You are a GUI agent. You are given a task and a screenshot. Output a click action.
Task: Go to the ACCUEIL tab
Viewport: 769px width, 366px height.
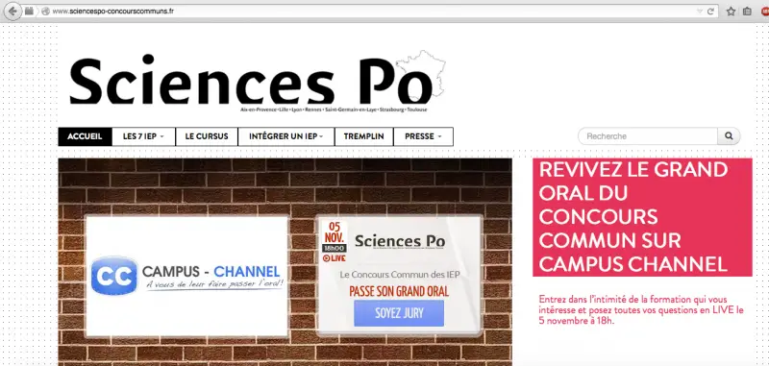pyautogui.click(x=85, y=136)
